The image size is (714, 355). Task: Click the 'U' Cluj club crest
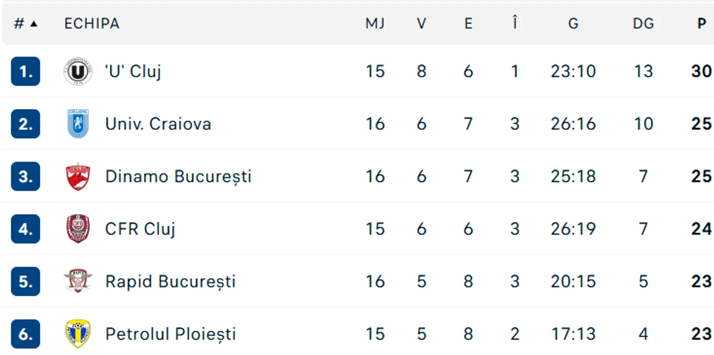(78, 71)
